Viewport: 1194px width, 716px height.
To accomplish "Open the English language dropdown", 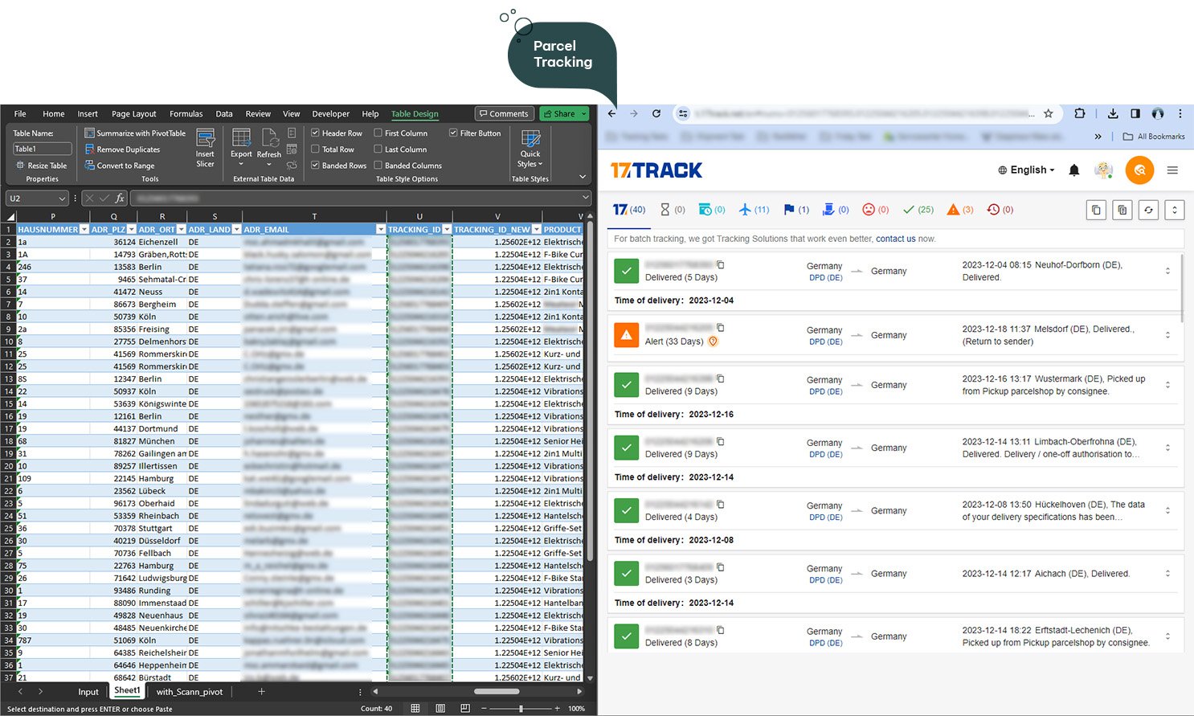I will tap(1026, 170).
